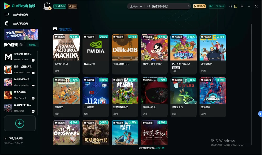
Task: Open the 探灵笔记 game card
Action: pyautogui.click(x=154, y=132)
